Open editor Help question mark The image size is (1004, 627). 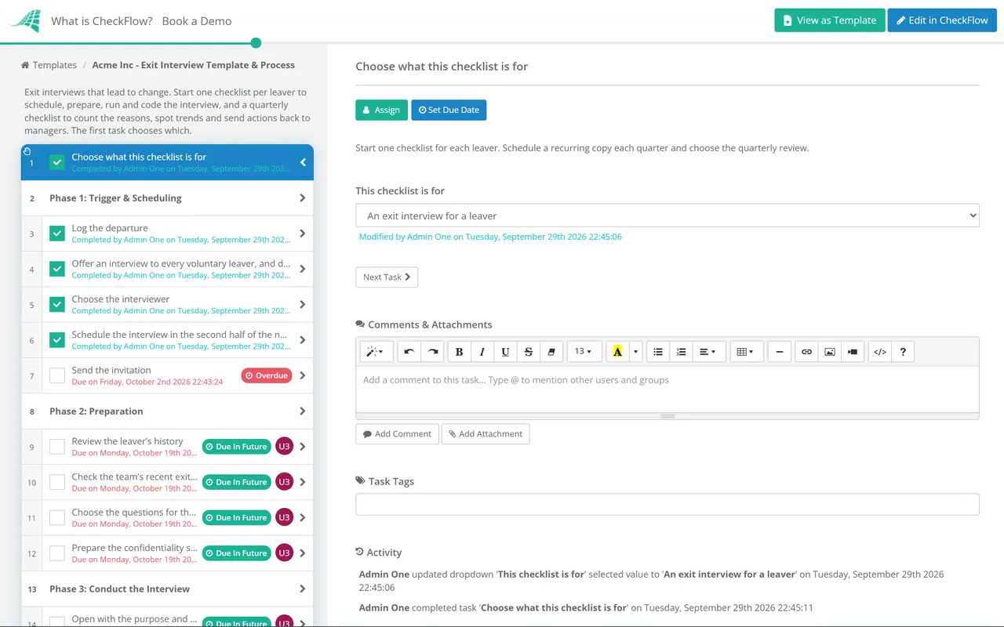coord(903,352)
